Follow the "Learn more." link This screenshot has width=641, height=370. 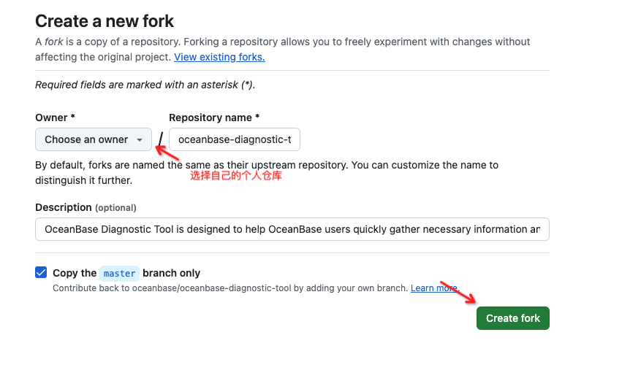tap(433, 288)
